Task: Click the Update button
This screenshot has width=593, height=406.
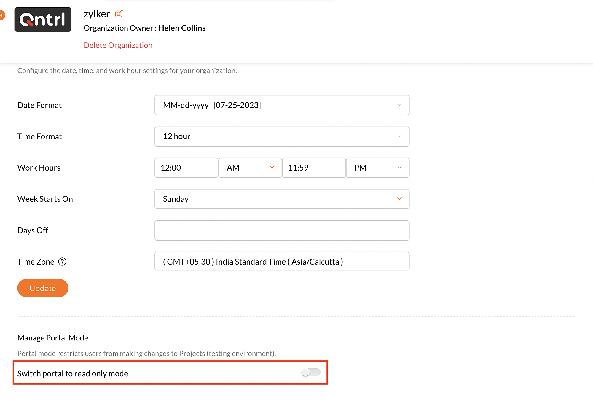Action: 43,288
